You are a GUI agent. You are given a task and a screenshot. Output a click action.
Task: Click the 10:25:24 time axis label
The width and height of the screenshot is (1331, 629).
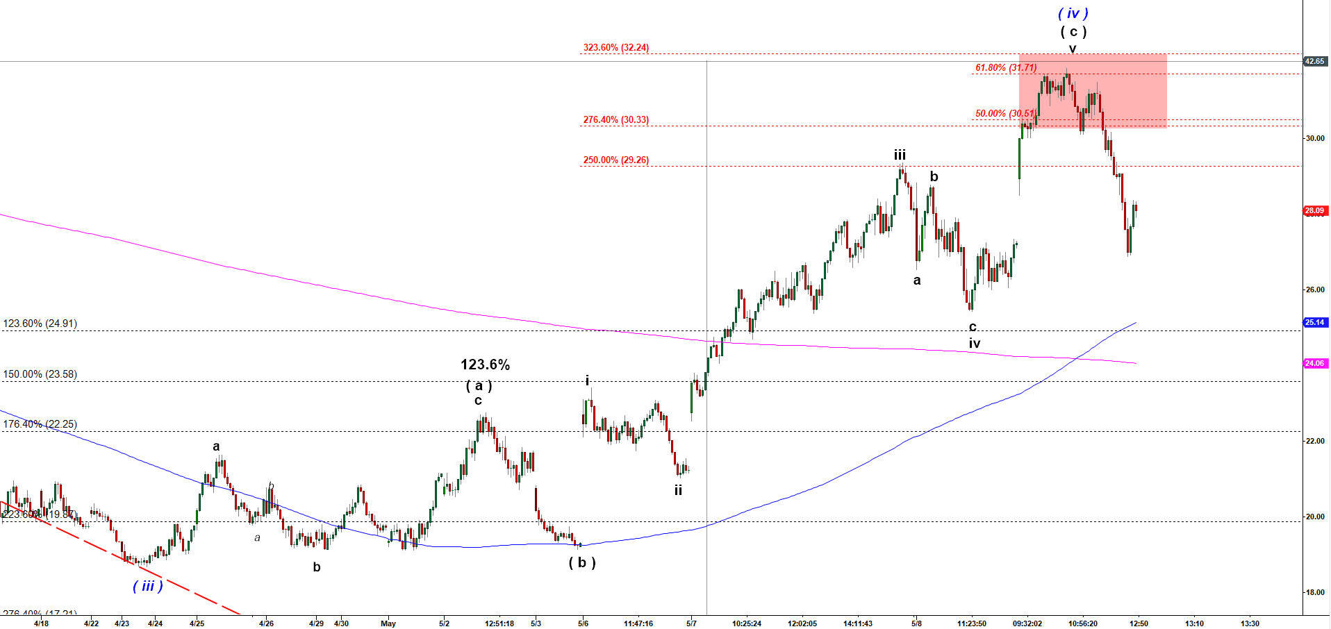click(x=747, y=623)
